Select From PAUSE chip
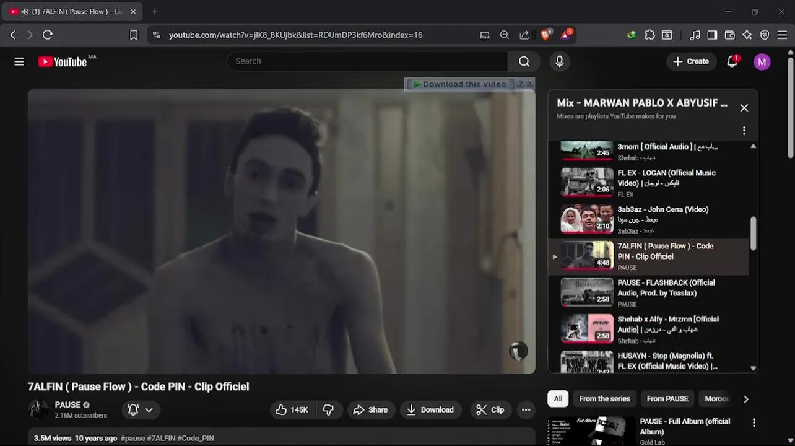 667,399
